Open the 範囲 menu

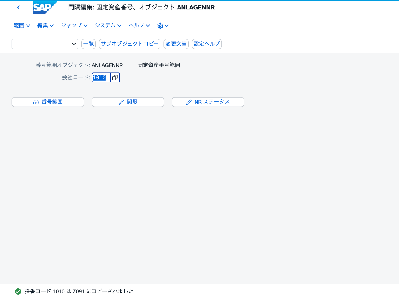22,26
